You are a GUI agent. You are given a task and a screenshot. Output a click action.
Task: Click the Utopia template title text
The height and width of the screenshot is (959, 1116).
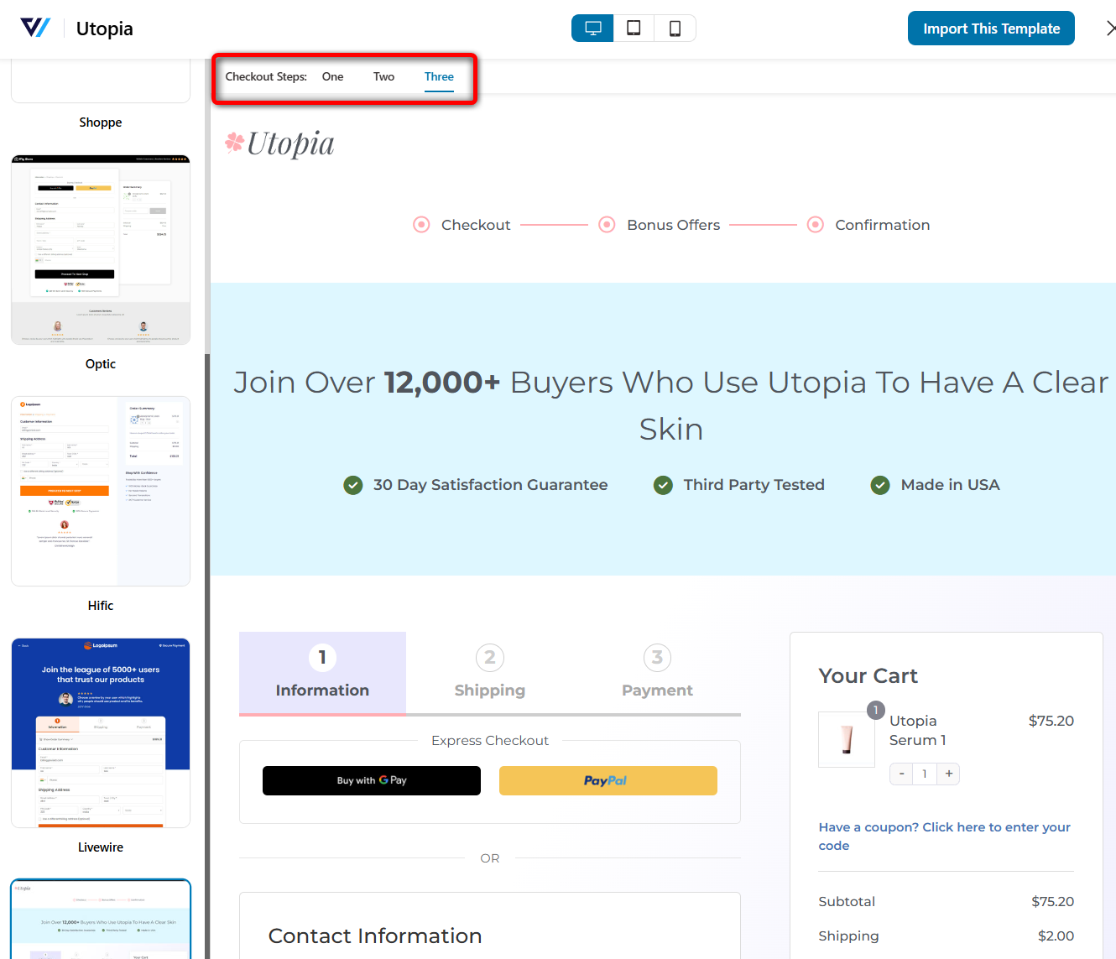[x=105, y=29]
